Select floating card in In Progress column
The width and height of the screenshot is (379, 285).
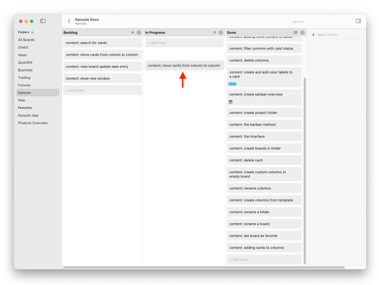pos(185,65)
